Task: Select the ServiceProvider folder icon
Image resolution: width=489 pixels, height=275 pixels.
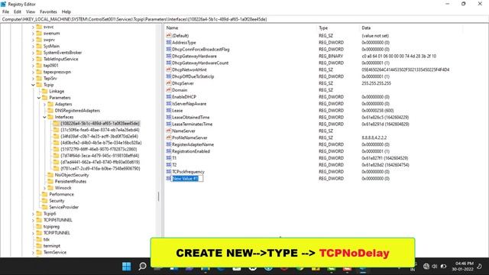Action: point(44,207)
